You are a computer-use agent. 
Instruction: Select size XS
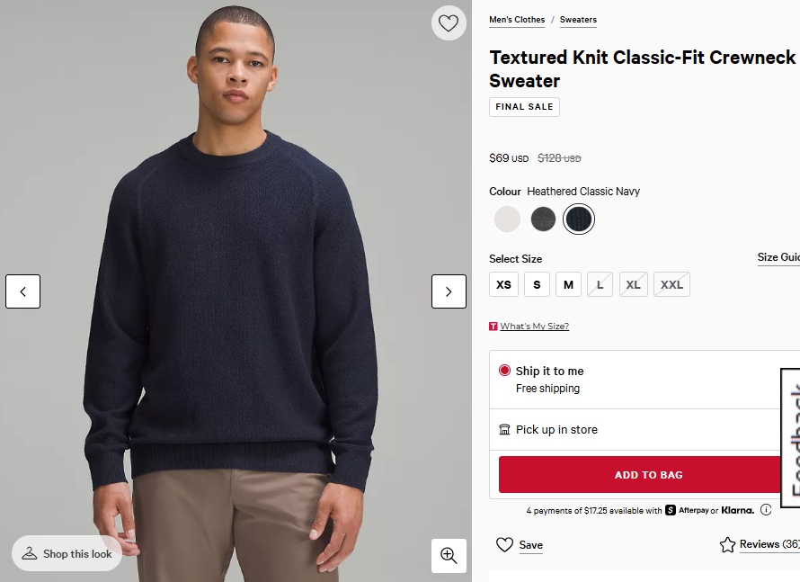pos(503,285)
